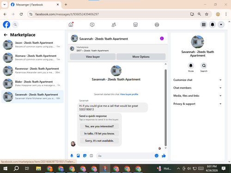This screenshot has width=231, height=173.
Task: Click scroll-up arrow of chat scrollbar
Action: [166, 64]
